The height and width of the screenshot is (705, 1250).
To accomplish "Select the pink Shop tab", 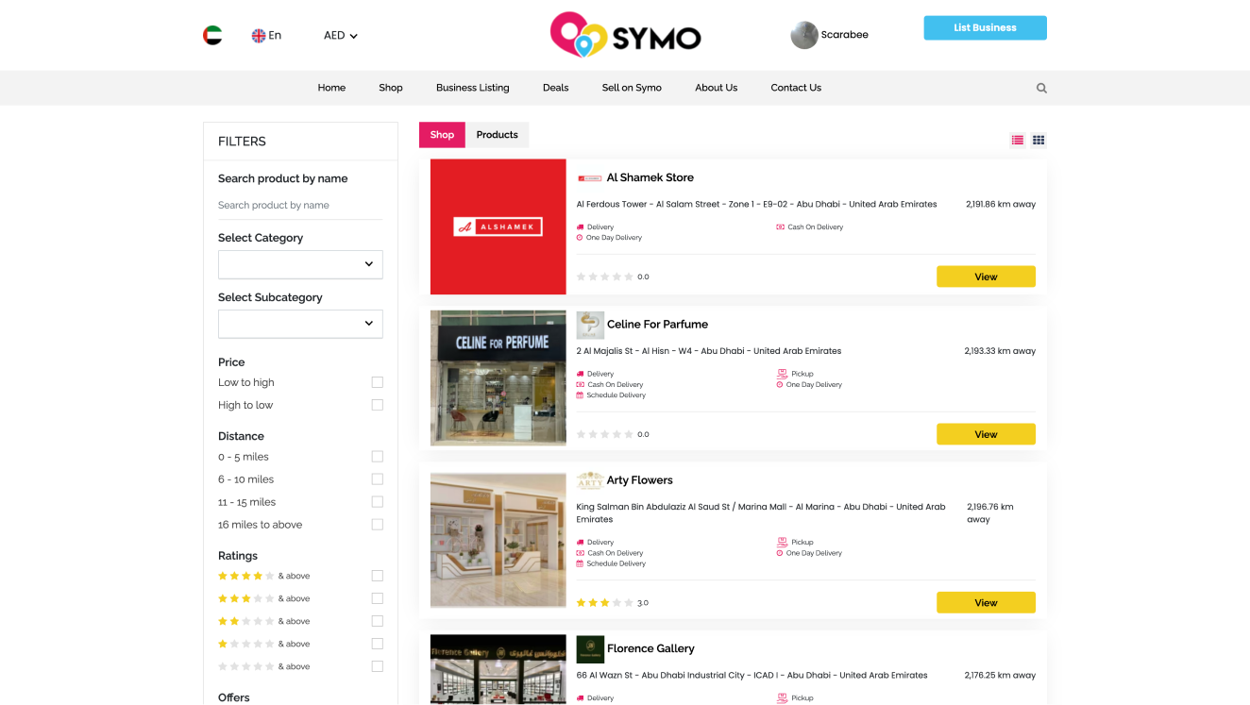I will point(442,135).
